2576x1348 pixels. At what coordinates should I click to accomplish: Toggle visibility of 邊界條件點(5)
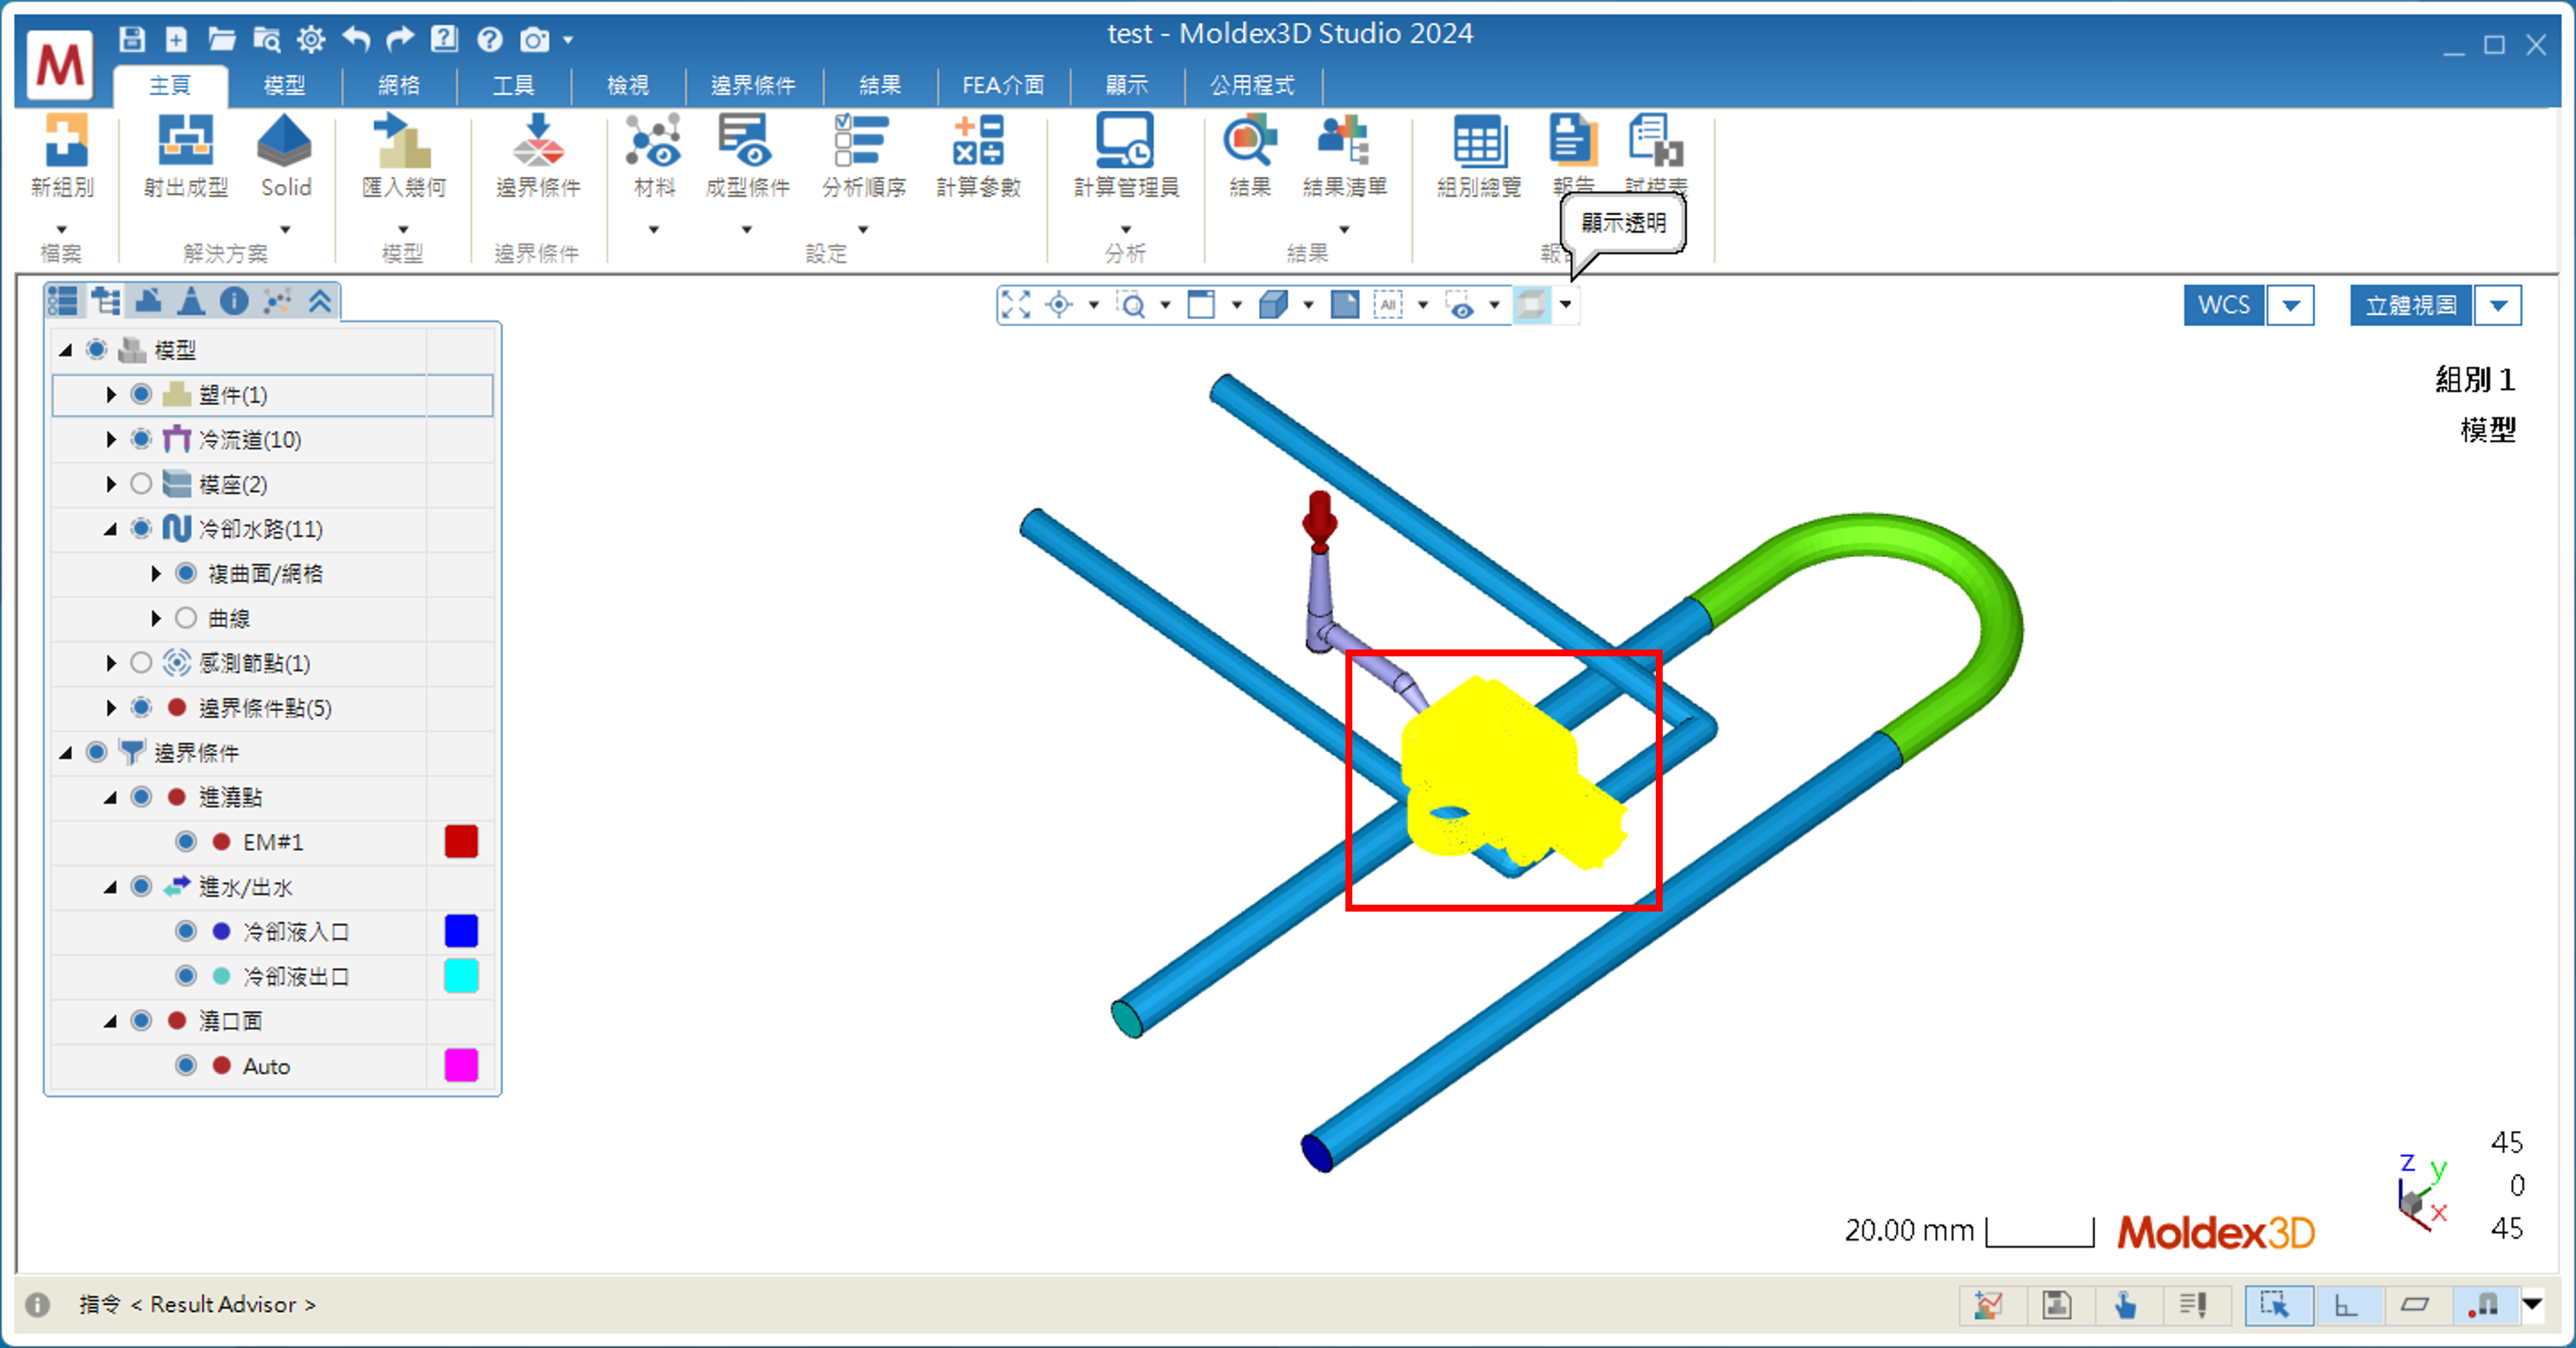click(x=141, y=708)
